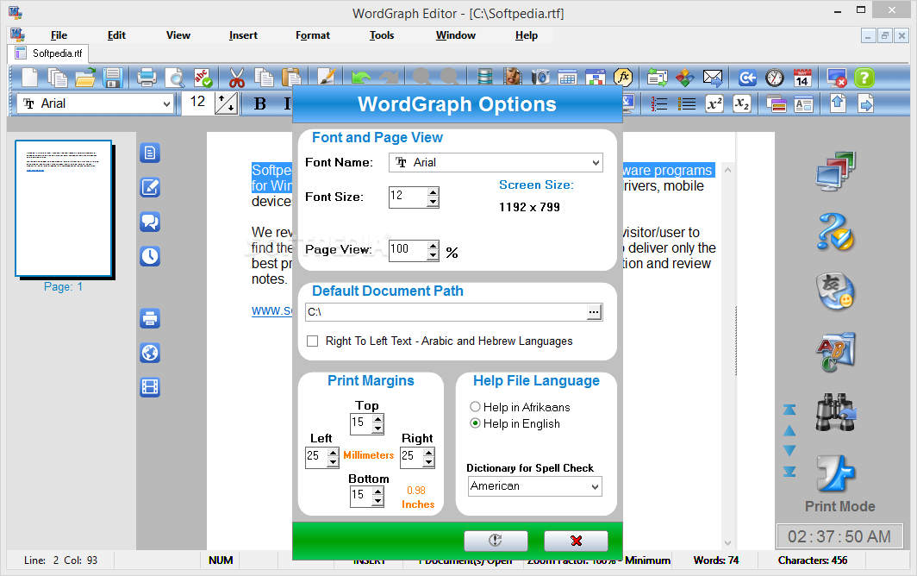Image resolution: width=917 pixels, height=576 pixels.
Task: Open print preview magnifier icon
Action: coord(174,78)
